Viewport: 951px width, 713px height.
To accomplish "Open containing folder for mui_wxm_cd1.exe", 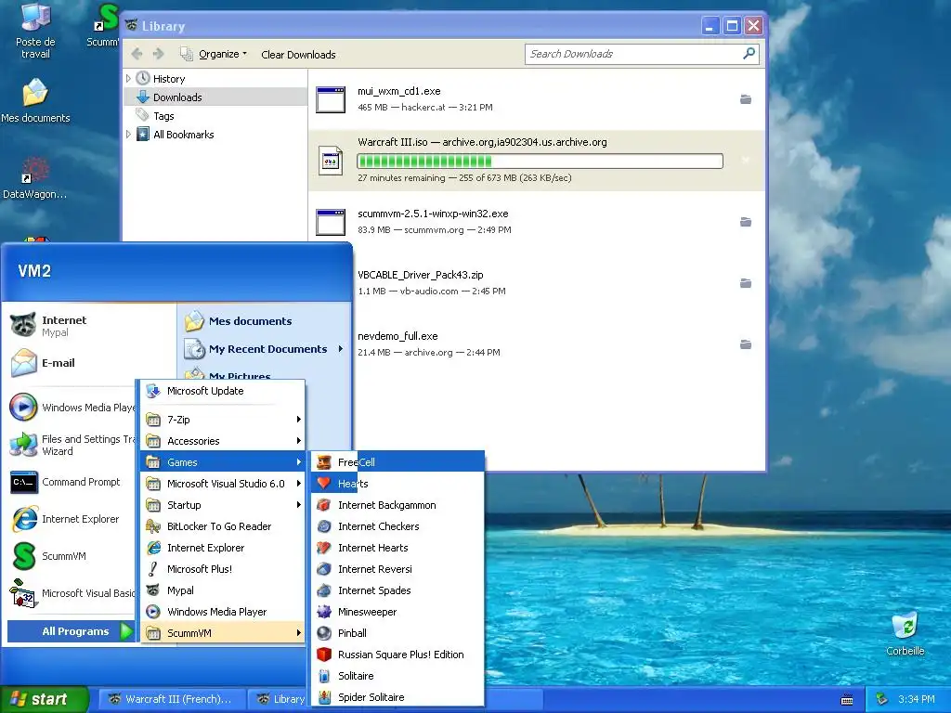I will point(746,99).
